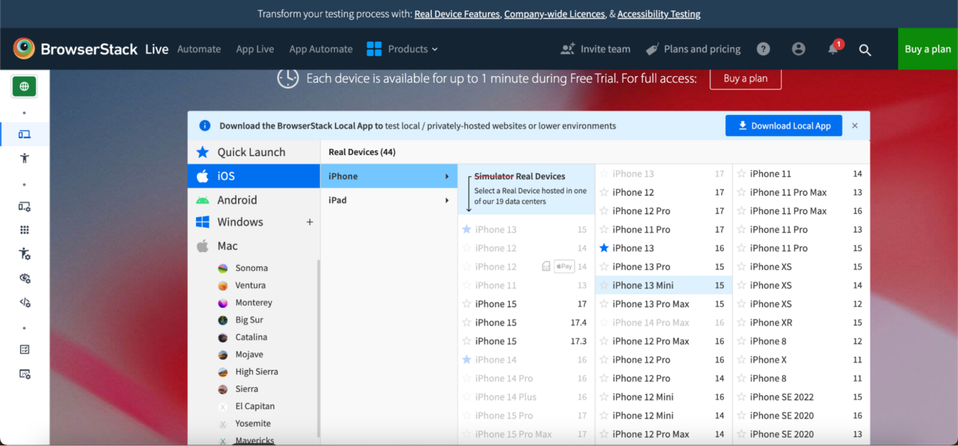This screenshot has height=446, width=958.
Task: Open the account profile icon
Action: (798, 49)
